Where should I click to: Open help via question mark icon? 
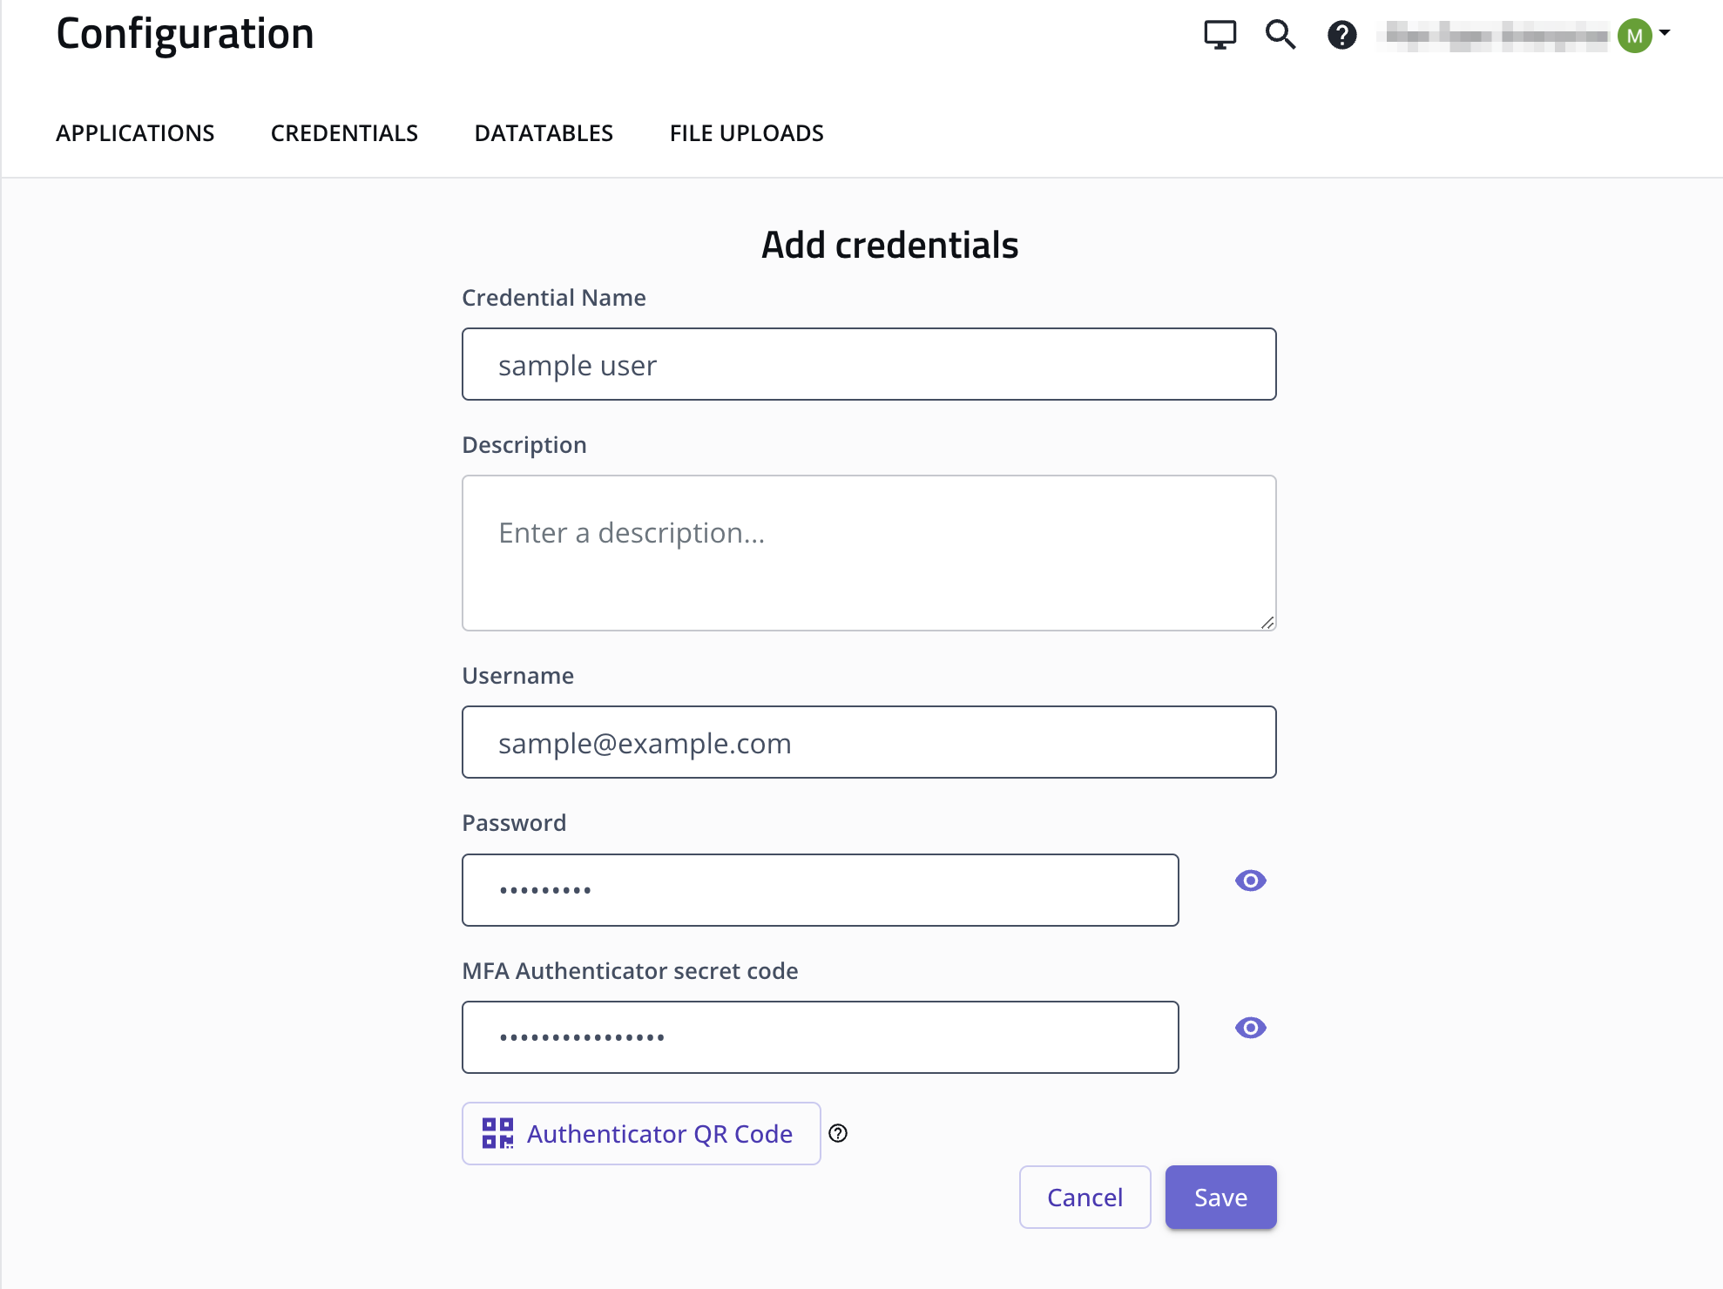point(1341,35)
